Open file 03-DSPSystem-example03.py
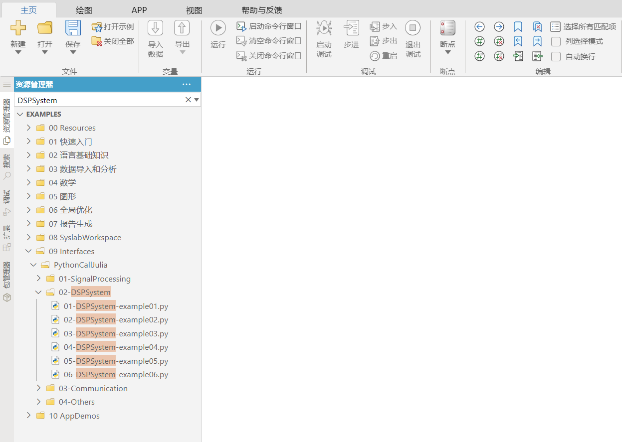The height and width of the screenshot is (442, 622). [x=116, y=333]
